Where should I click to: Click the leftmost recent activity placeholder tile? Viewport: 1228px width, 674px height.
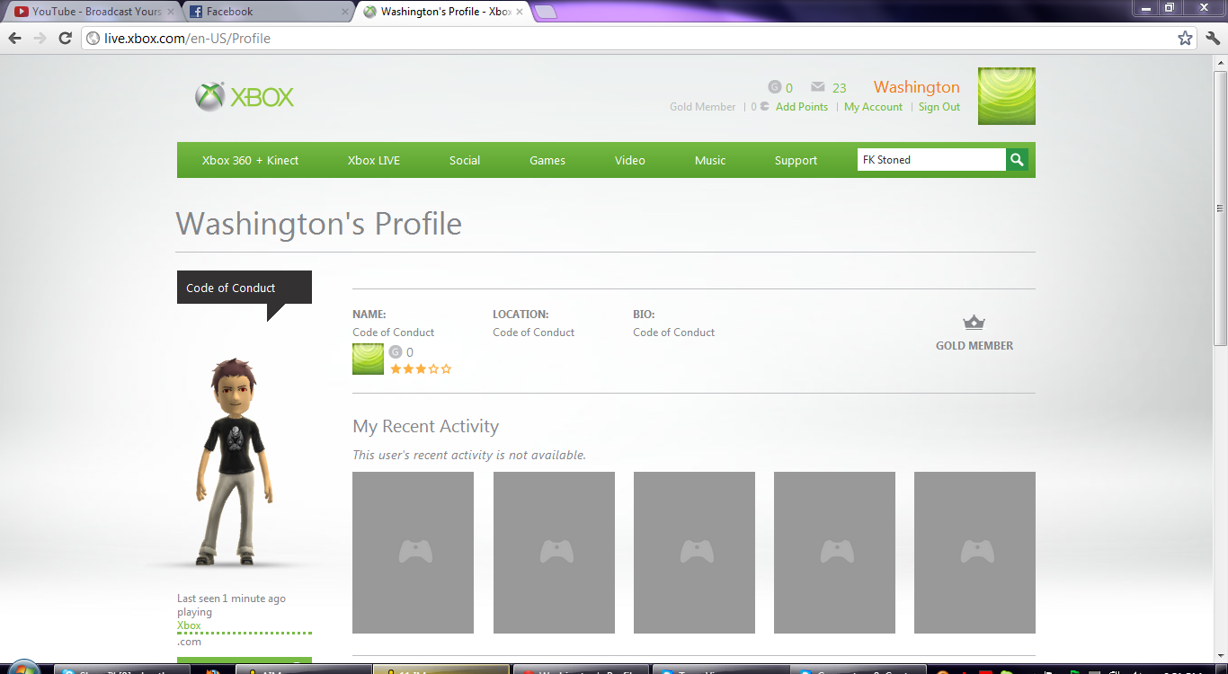(x=413, y=553)
